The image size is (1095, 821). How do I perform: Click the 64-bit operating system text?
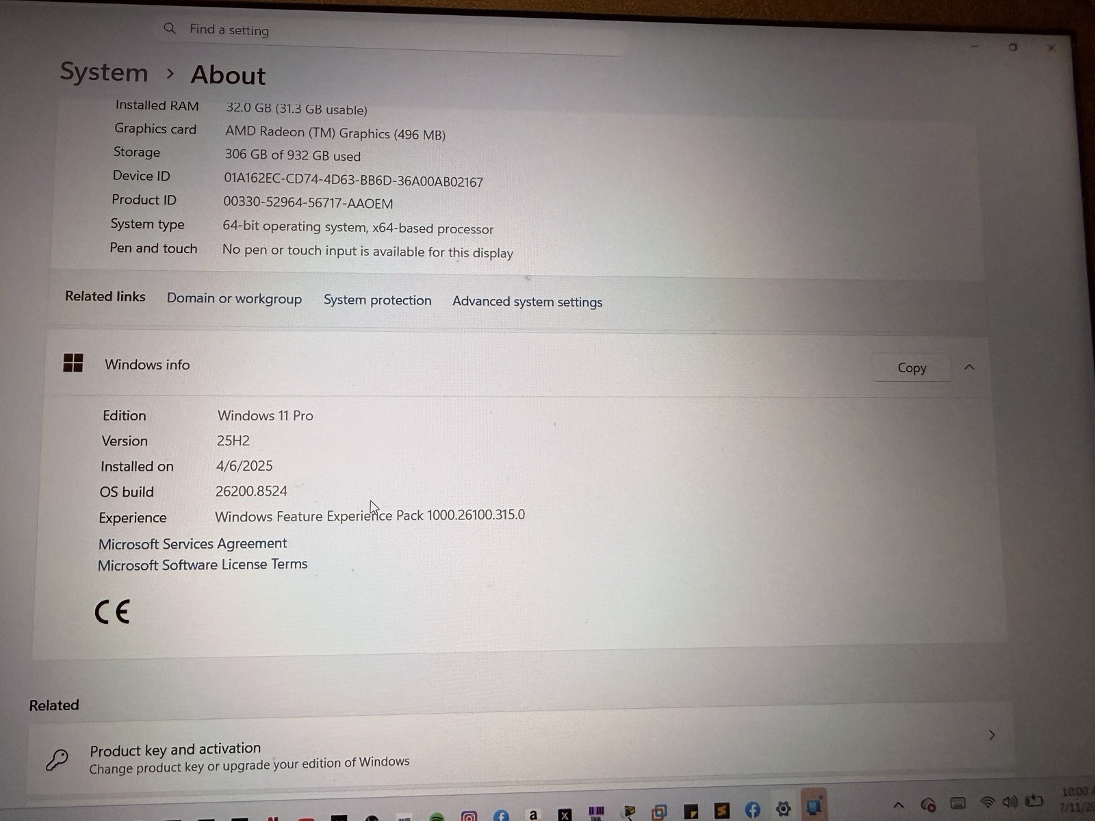click(358, 227)
